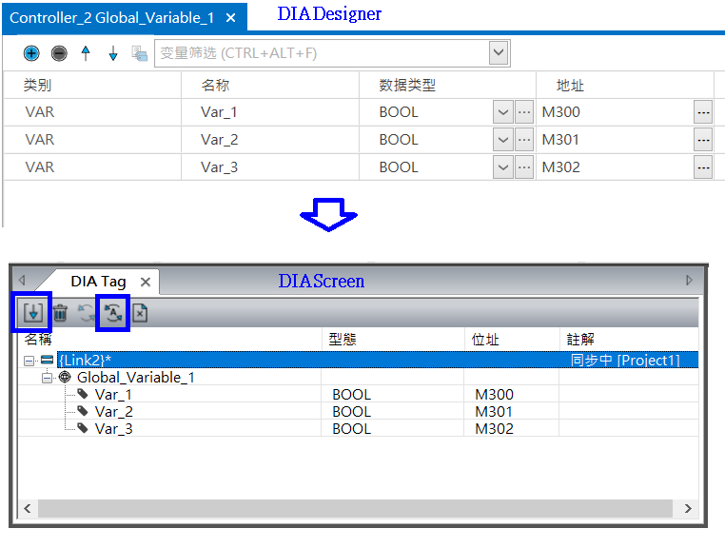
Task: Click the clear document X icon
Action: click(x=140, y=313)
